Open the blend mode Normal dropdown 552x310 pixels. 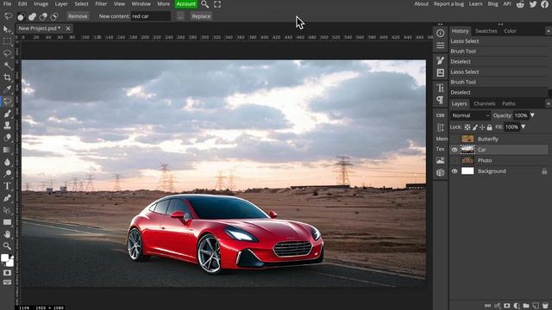470,115
